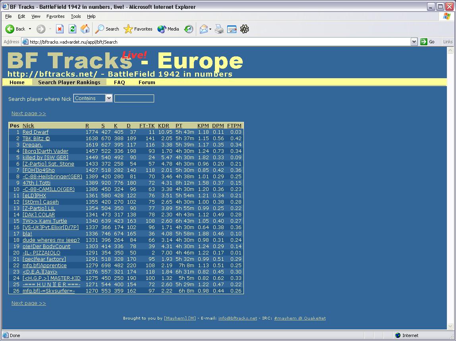Sort table by FTPM column header

click(234, 125)
